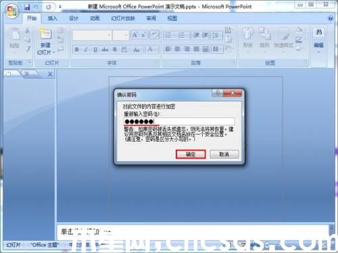The width and height of the screenshot is (338, 253).
Task: Open the line spacing dropdown
Action: 216,35
